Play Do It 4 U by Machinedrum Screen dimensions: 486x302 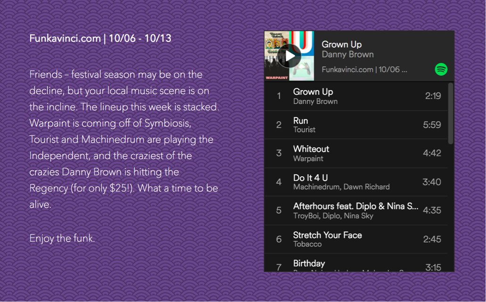point(356,182)
